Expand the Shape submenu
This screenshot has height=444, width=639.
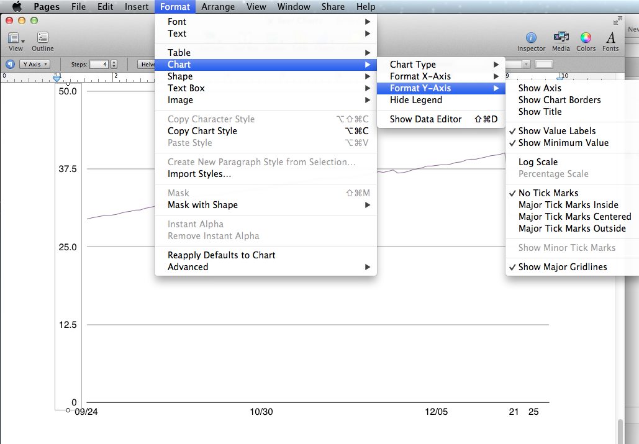coord(266,76)
